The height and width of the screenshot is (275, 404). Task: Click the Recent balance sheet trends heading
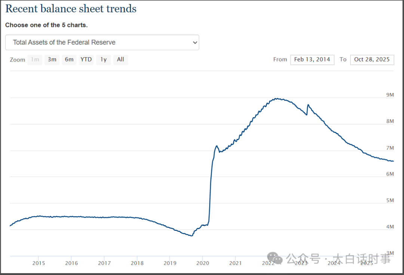pos(71,9)
